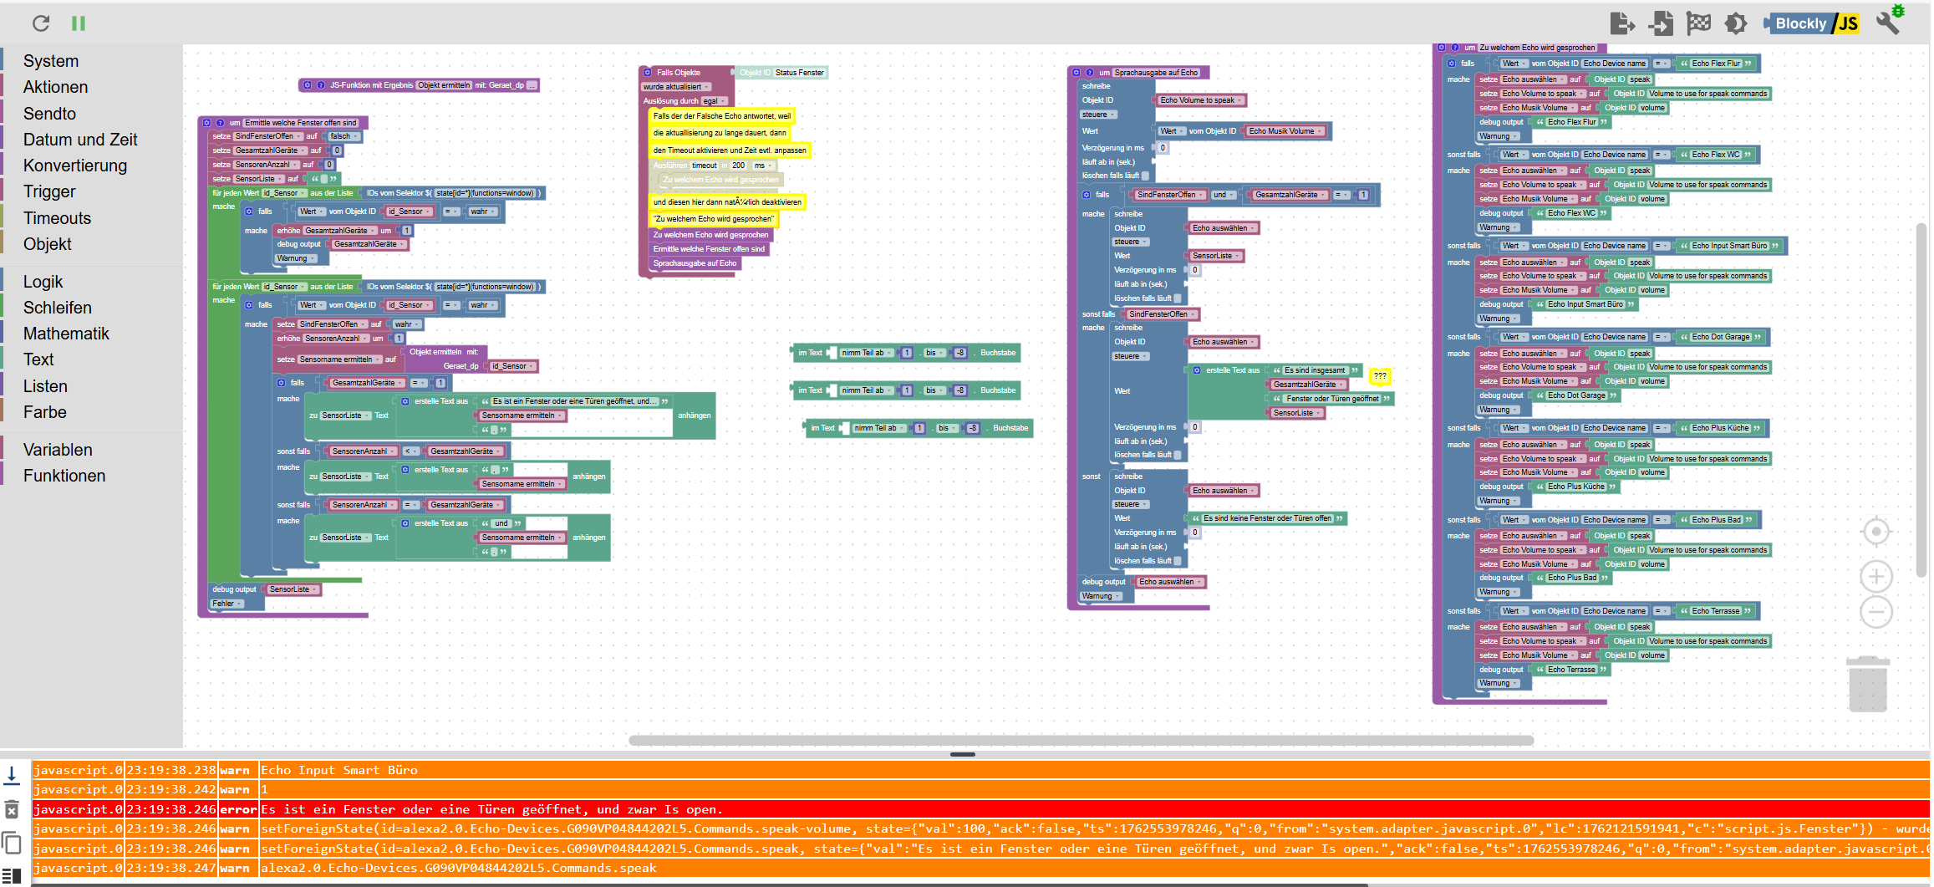Open 'Fehler' log level dropdown under SensorListe debug
This screenshot has width=1934, height=887.
tap(227, 604)
